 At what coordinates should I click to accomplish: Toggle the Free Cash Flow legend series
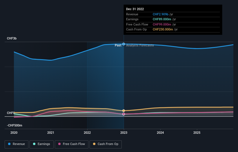click(x=72, y=144)
